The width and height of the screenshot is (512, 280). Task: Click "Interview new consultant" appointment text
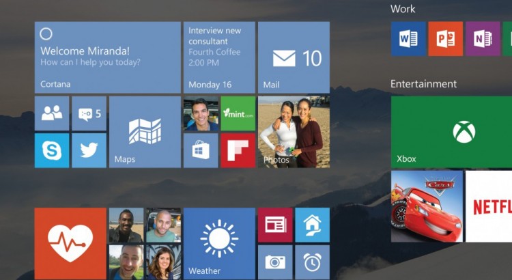coord(214,36)
